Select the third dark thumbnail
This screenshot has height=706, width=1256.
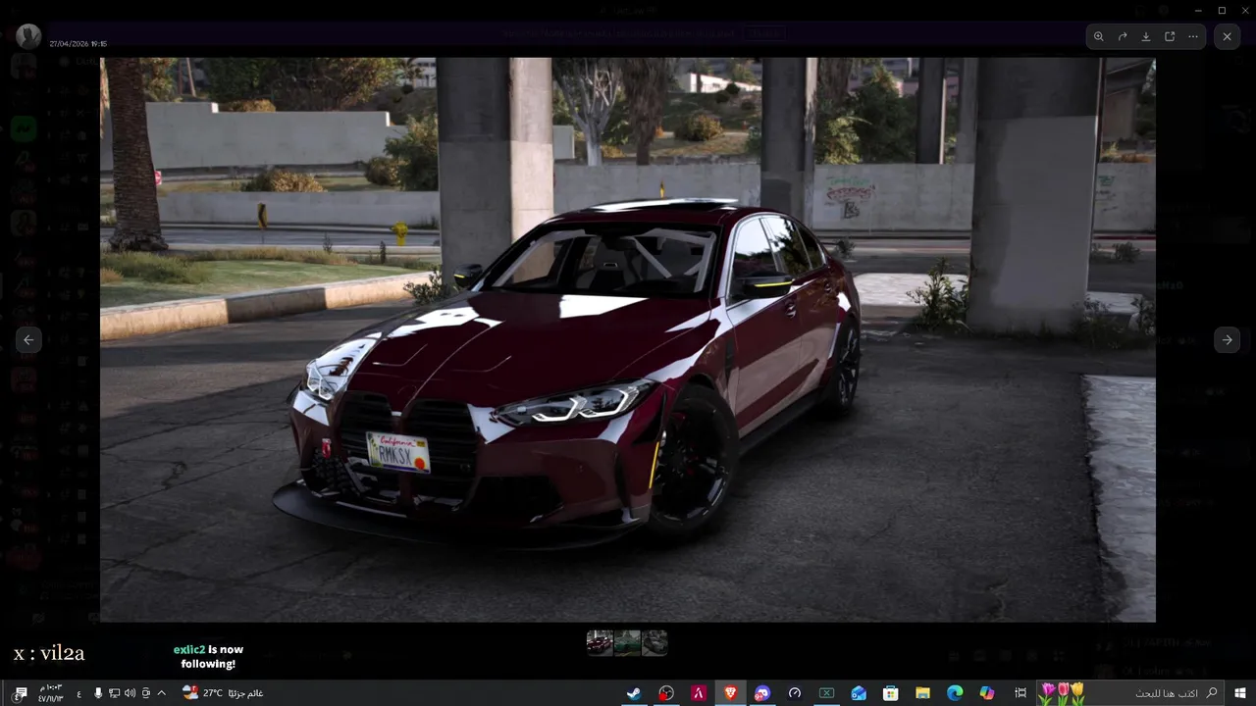click(x=654, y=642)
